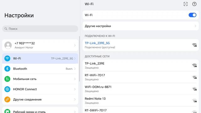Open the help question mark icon
Viewport: 201px width, 113px height.
pos(194,4)
